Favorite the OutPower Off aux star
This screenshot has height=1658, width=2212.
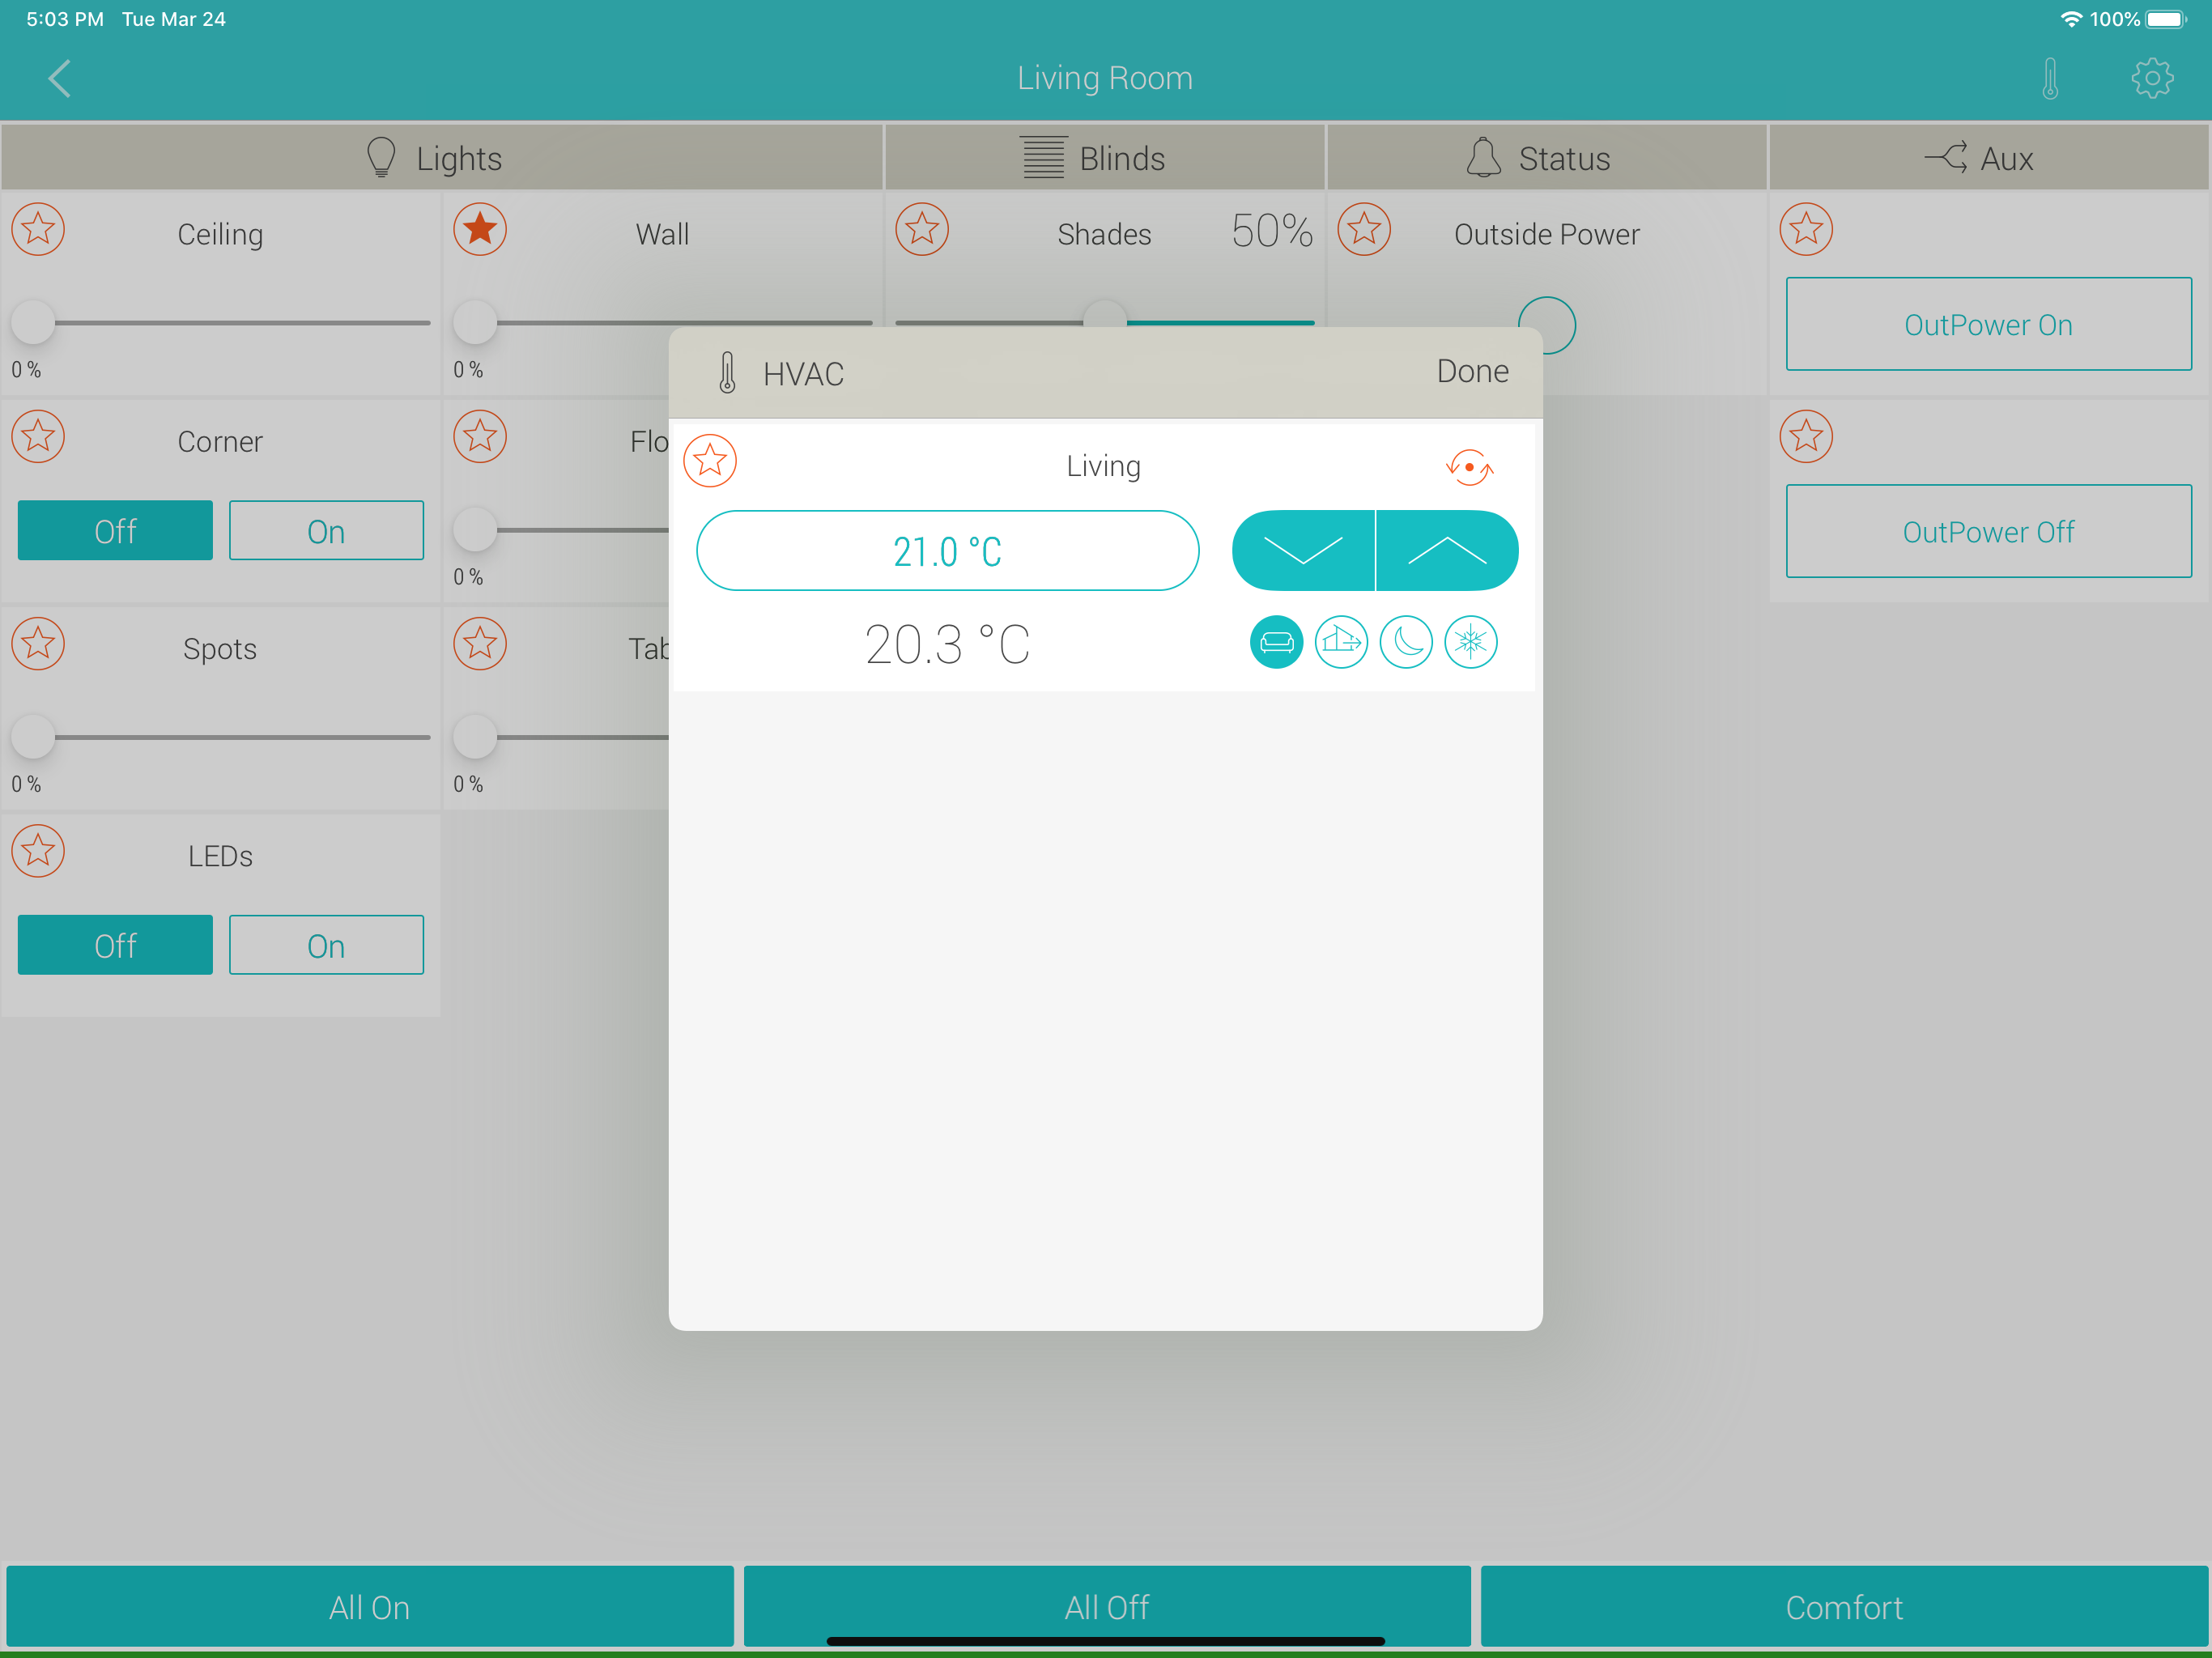click(1806, 436)
